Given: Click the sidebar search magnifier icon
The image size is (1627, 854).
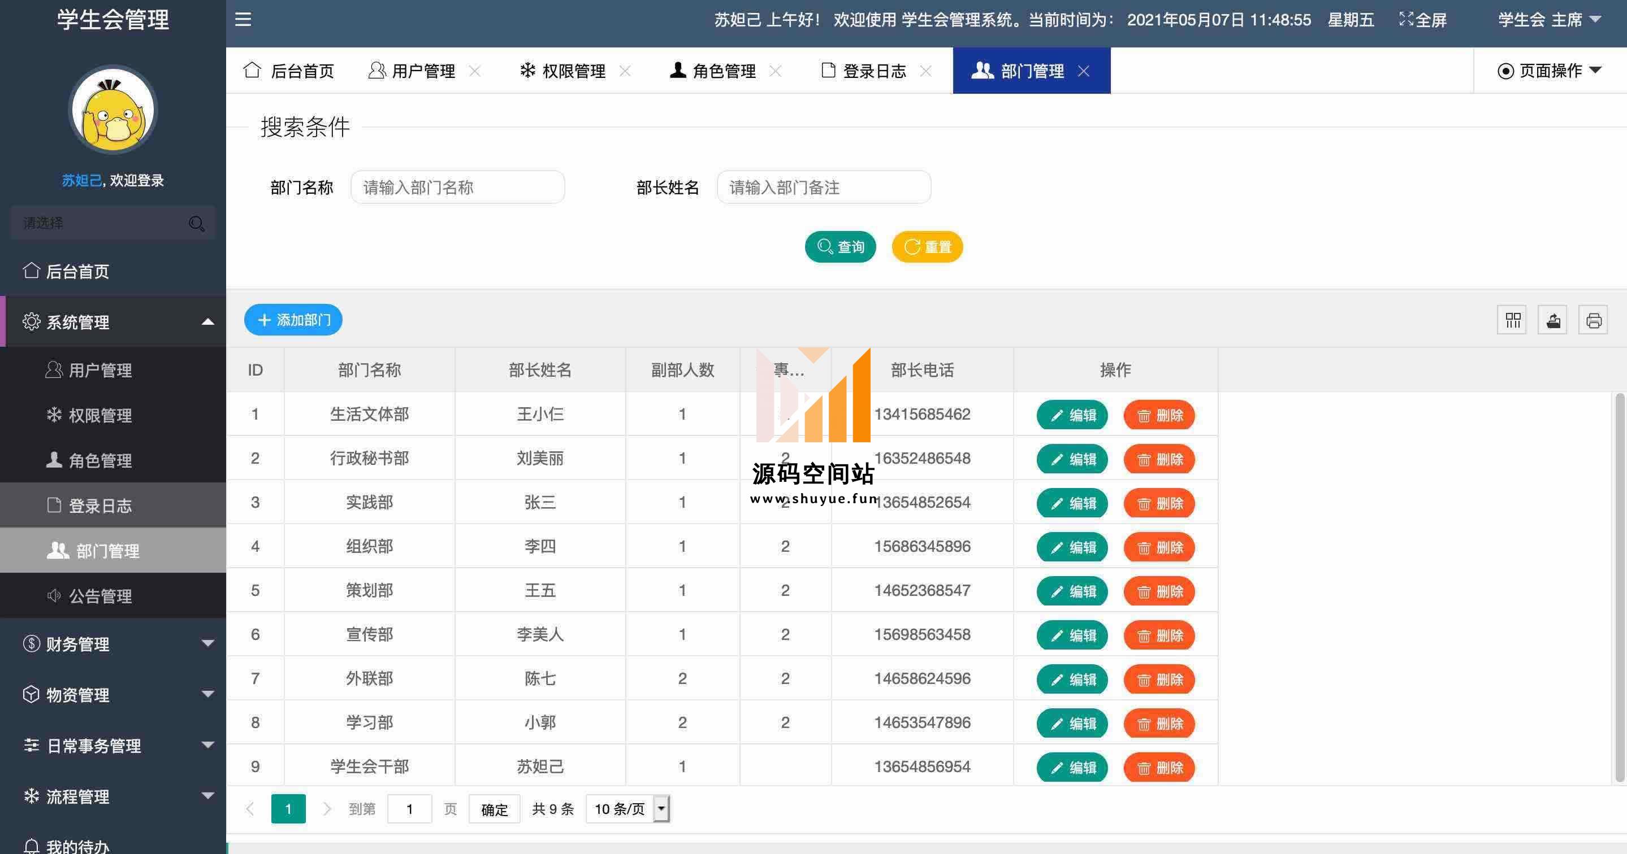Looking at the screenshot, I should tap(196, 224).
